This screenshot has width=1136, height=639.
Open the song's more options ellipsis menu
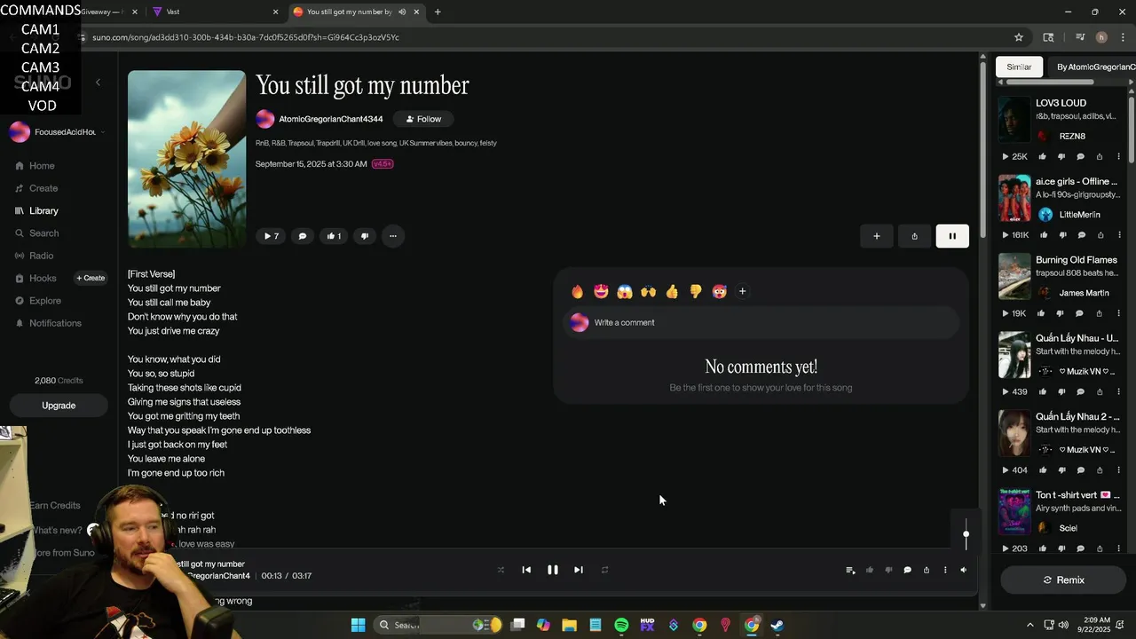coord(393,236)
